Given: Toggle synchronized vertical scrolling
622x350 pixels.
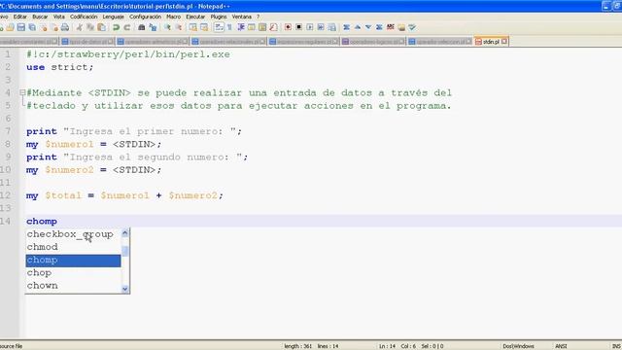Looking at the screenshot, I should pos(192,27).
